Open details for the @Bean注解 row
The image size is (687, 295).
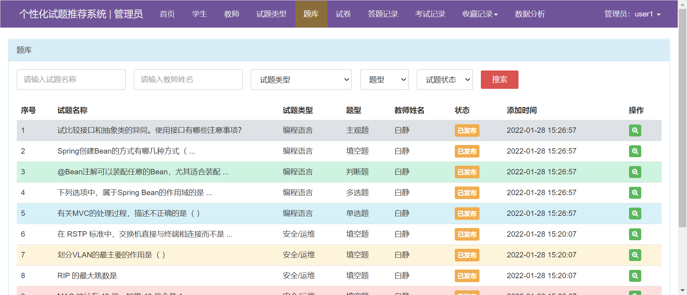click(635, 172)
